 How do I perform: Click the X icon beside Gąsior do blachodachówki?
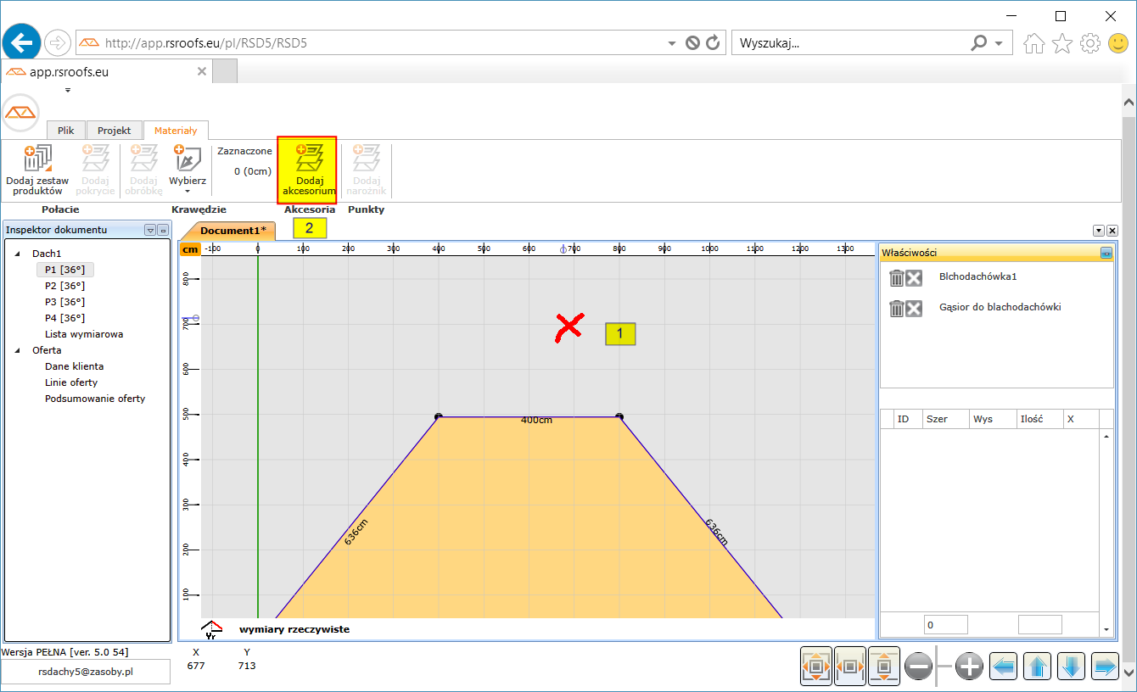tap(914, 309)
